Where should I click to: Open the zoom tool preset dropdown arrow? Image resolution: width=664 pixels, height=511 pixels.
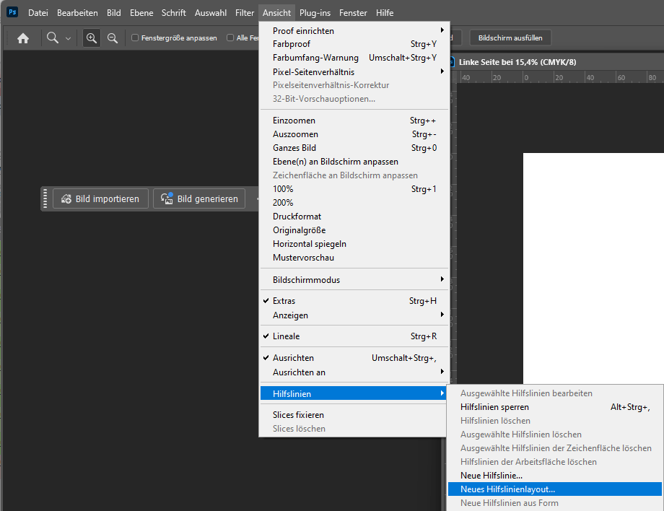tap(69, 38)
